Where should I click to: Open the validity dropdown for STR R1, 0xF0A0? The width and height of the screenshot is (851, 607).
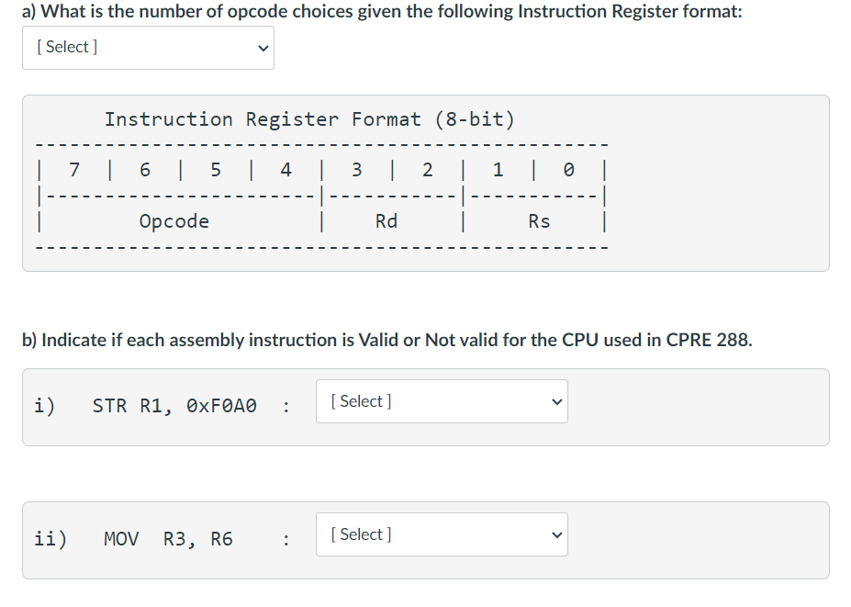[441, 401]
